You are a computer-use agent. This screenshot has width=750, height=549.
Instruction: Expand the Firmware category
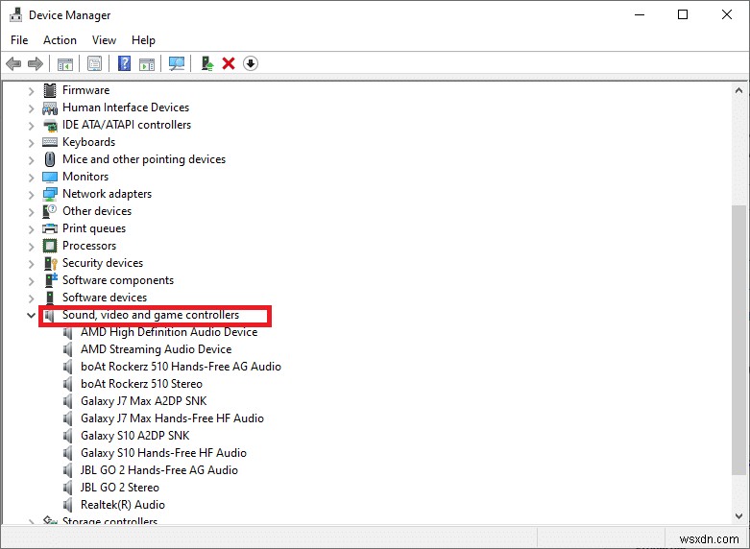[x=31, y=91]
